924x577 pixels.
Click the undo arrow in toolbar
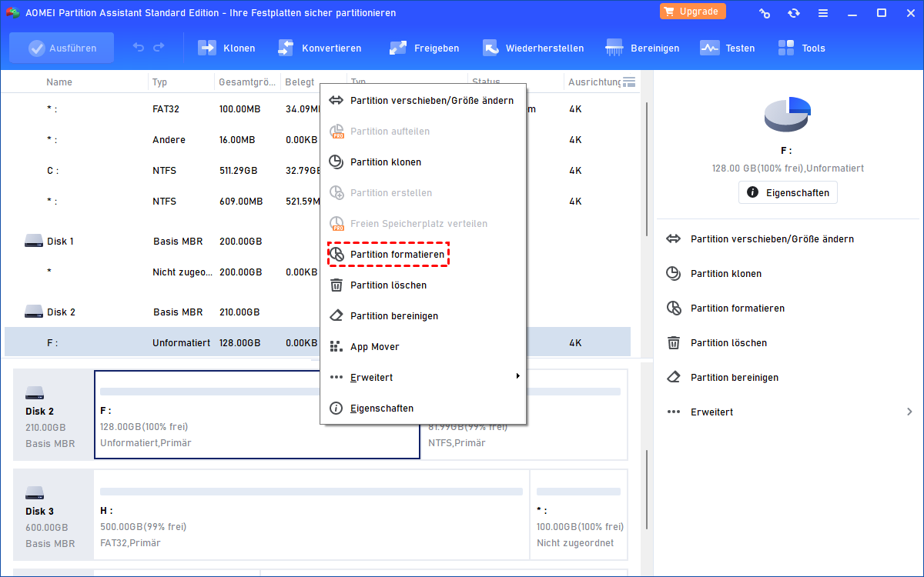[x=139, y=48]
